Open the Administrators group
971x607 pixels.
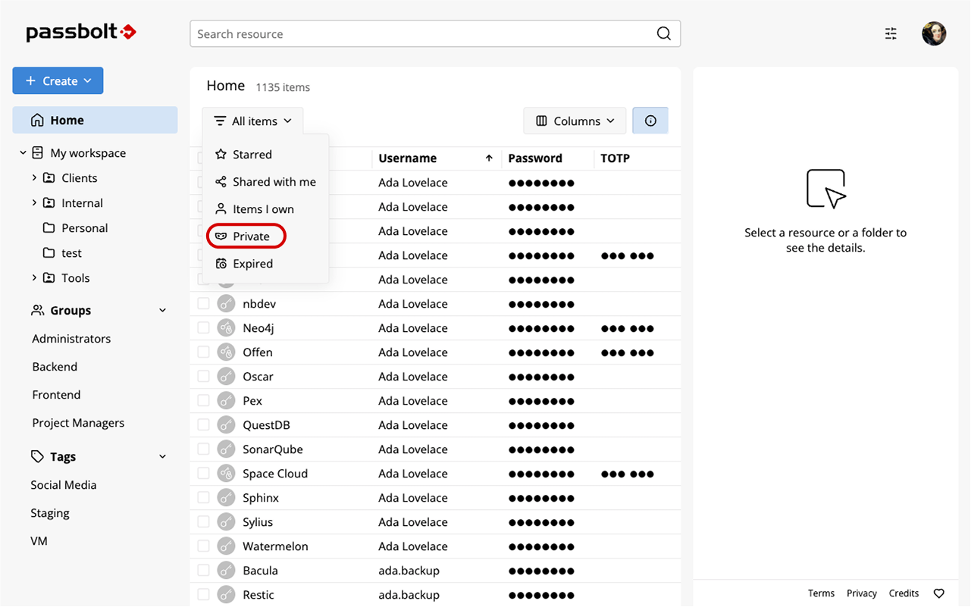pos(71,339)
